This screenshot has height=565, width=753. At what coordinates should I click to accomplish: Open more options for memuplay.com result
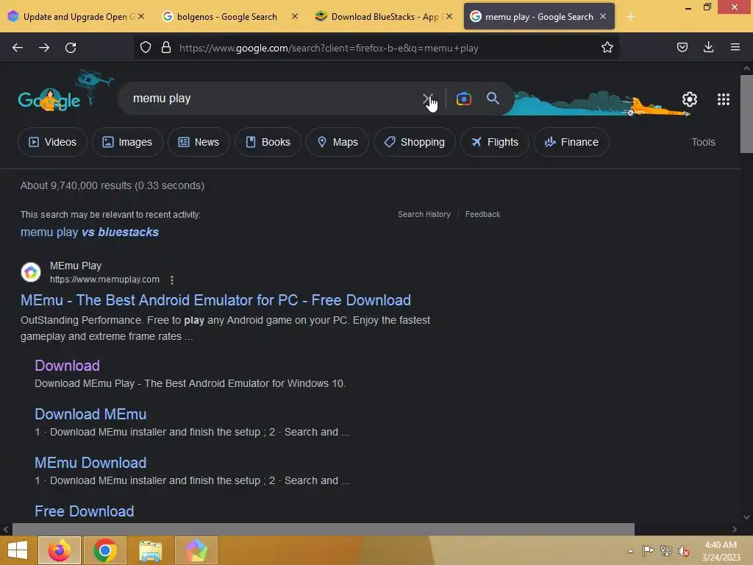172,280
